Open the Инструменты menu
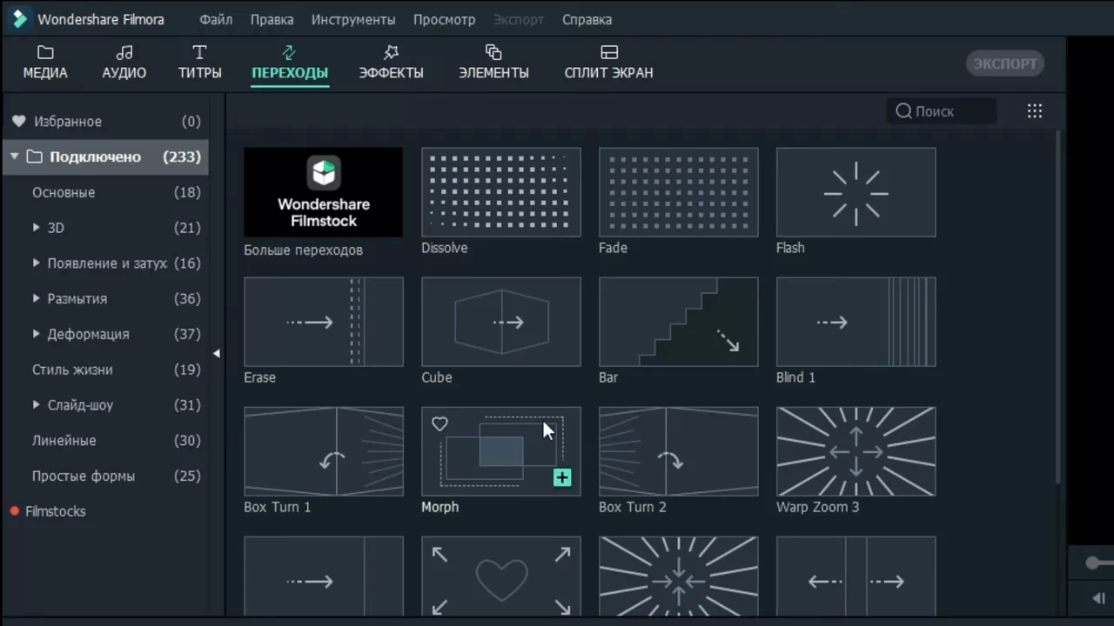 (x=352, y=19)
